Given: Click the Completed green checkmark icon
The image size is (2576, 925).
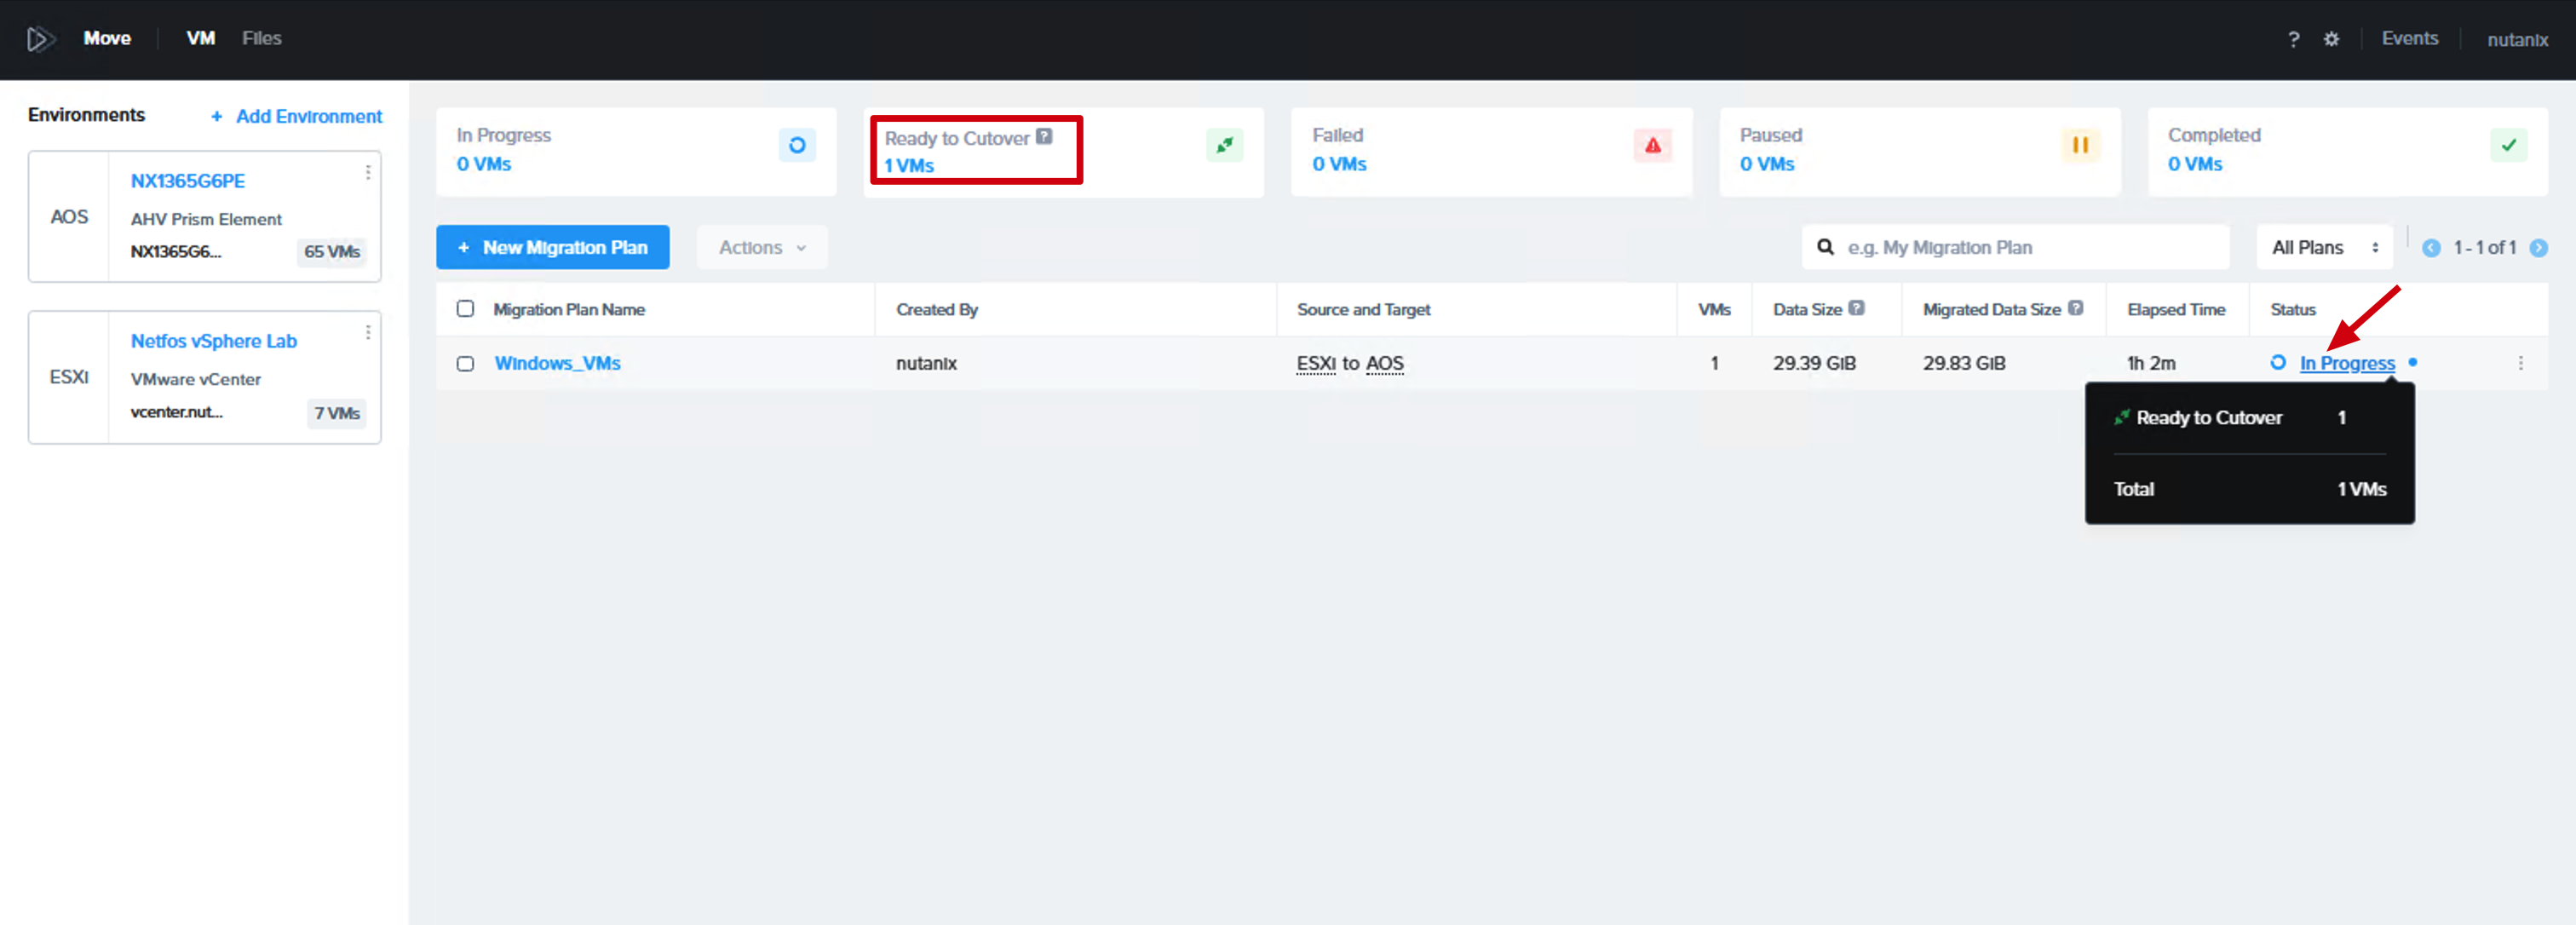Looking at the screenshot, I should (x=2508, y=146).
